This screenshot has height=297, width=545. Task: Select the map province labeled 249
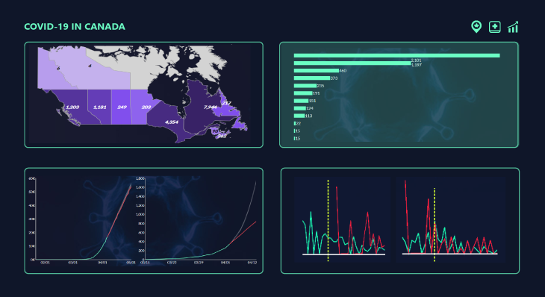point(121,107)
